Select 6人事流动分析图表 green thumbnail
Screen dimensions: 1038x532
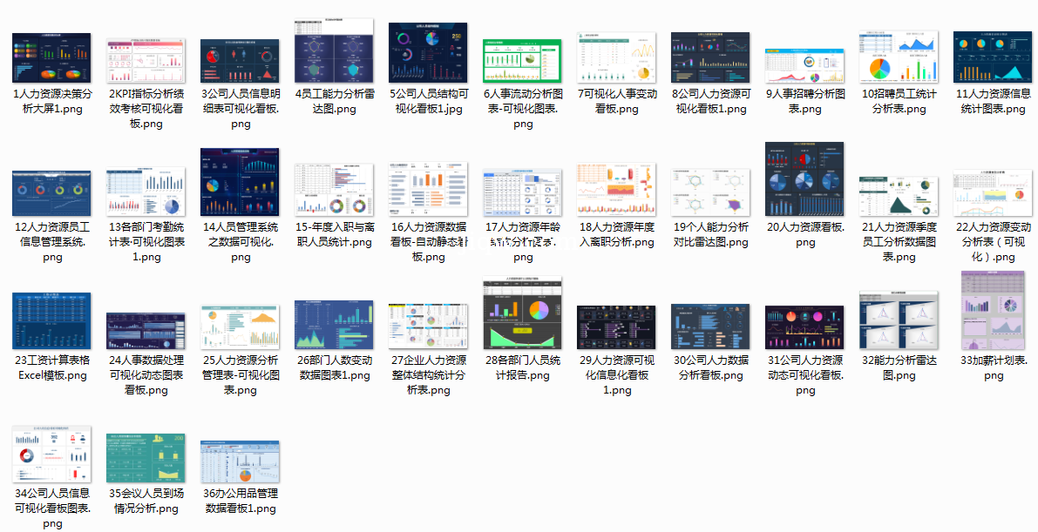point(523,61)
